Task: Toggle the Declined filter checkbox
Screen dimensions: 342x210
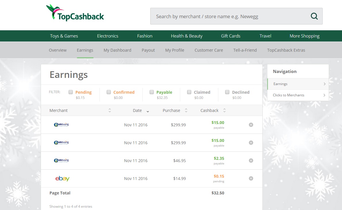Action: pyautogui.click(x=227, y=92)
